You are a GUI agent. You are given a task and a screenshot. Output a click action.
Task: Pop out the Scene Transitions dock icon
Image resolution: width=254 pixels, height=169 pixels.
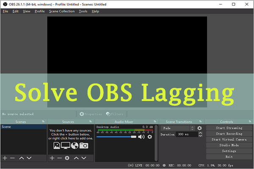tap(200, 121)
